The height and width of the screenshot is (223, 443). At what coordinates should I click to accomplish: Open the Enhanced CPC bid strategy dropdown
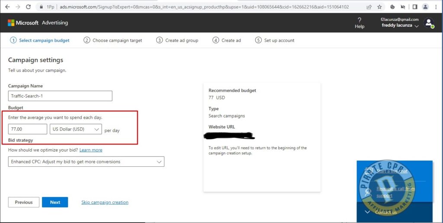pos(86,162)
